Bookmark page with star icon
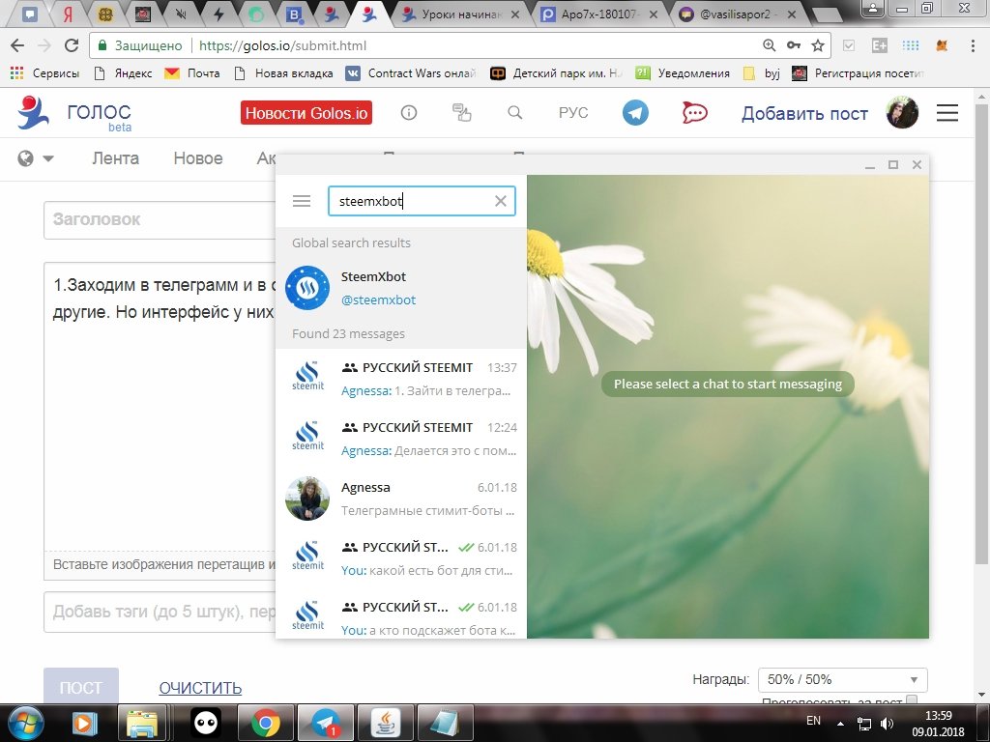This screenshot has height=742, width=990. click(818, 45)
